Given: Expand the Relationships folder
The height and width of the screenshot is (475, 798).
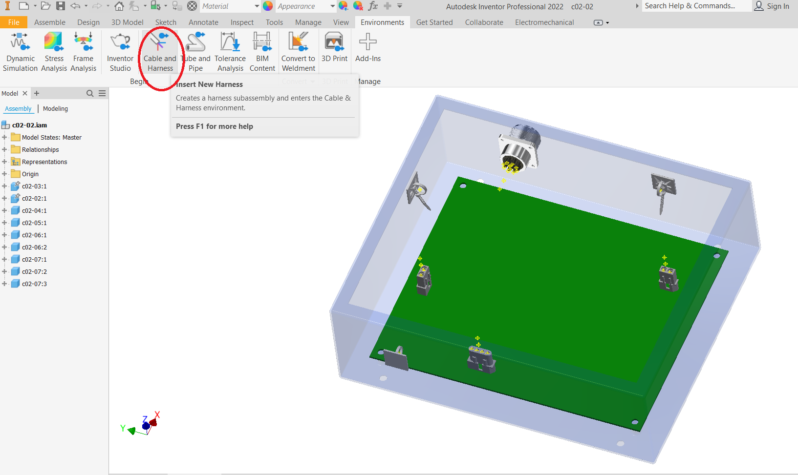Looking at the screenshot, I should 4,149.
